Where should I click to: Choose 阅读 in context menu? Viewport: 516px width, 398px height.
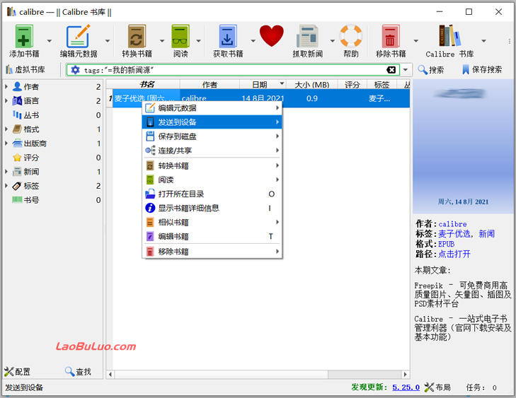(x=212, y=180)
